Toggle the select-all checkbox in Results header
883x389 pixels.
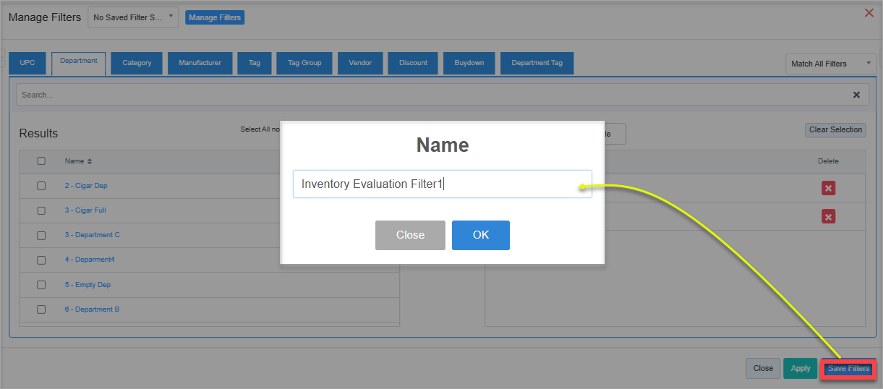[41, 161]
